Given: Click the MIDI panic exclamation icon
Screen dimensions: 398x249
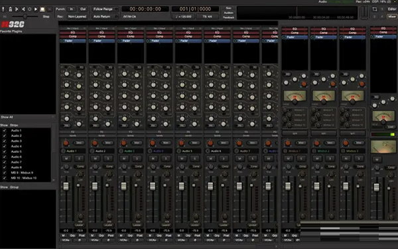Looking at the screenshot, I should pos(3,9).
